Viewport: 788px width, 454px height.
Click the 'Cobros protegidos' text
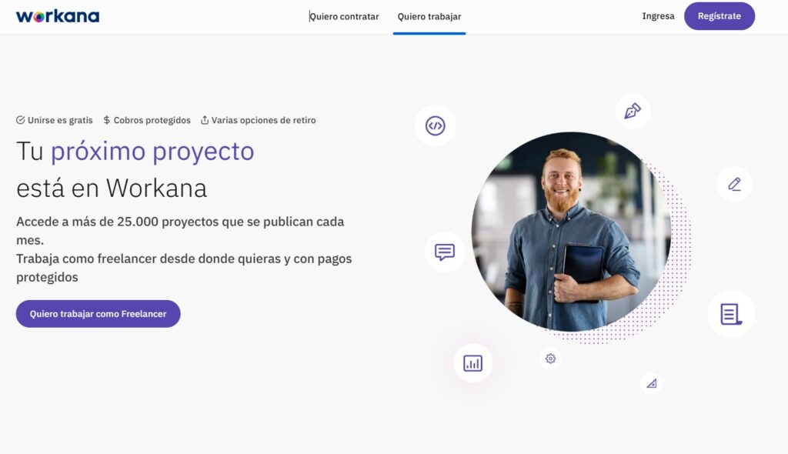152,120
